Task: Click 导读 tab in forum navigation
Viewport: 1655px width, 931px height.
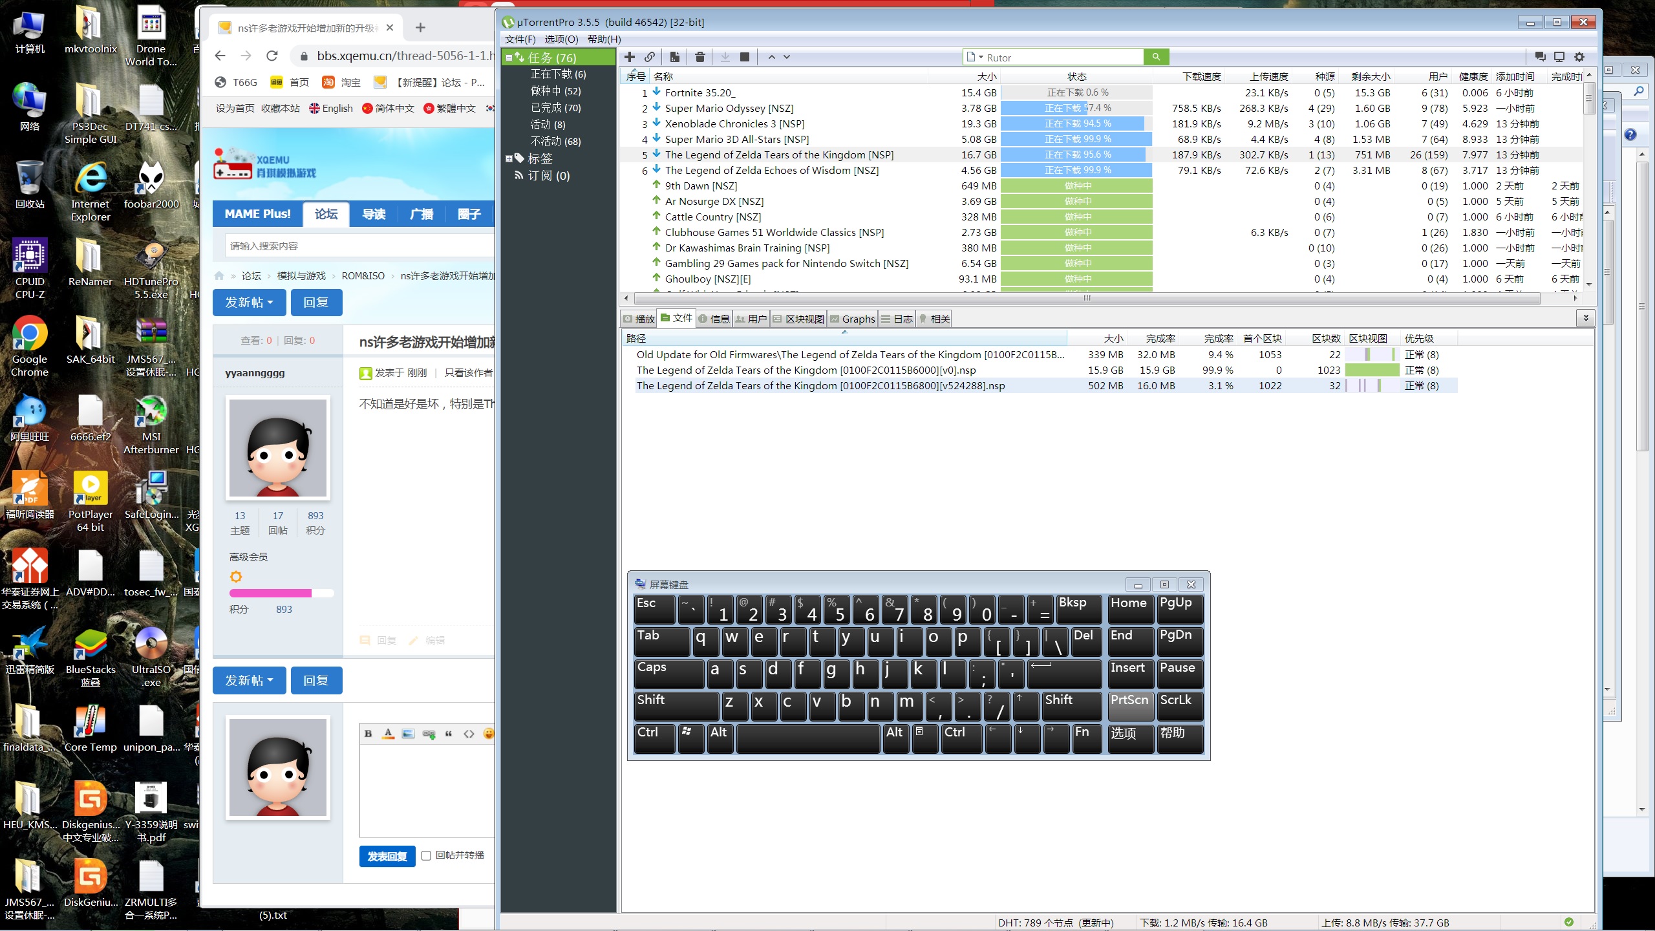Action: tap(374, 214)
